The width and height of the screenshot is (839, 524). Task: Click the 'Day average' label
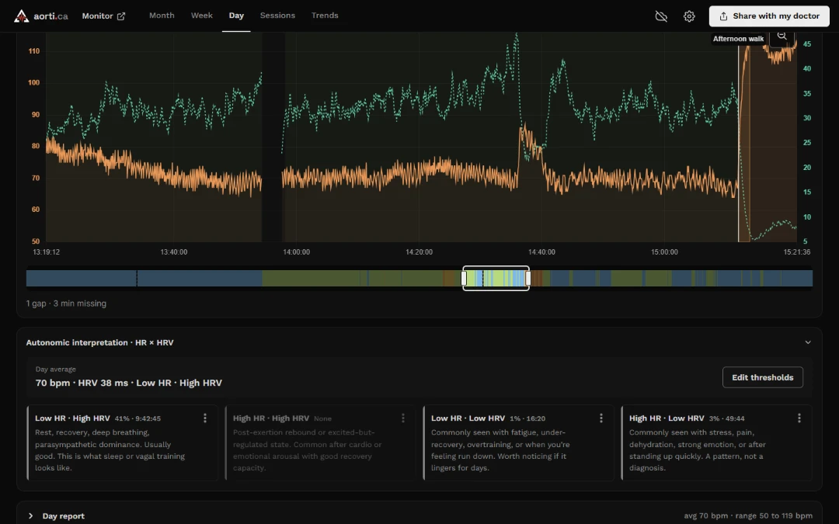(56, 369)
